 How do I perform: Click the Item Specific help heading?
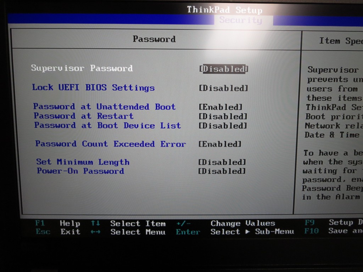click(341, 41)
